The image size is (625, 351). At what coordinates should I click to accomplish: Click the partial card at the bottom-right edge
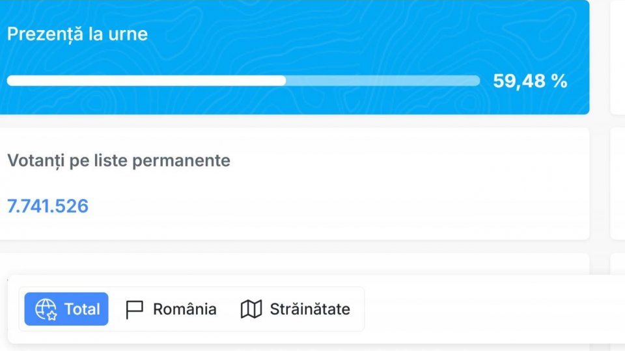click(x=617, y=263)
